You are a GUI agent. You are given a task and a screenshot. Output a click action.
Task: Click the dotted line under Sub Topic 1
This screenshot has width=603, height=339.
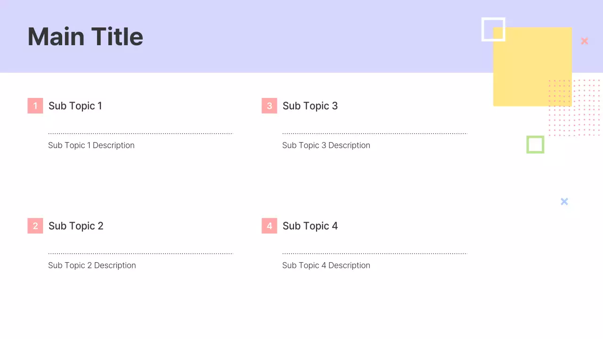click(140, 134)
